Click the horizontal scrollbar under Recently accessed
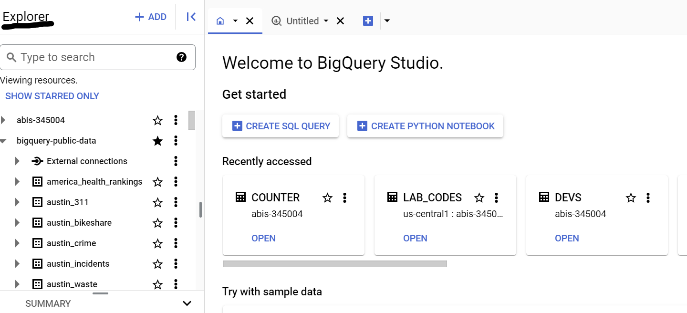Viewport: 687px width, 313px height. (334, 264)
